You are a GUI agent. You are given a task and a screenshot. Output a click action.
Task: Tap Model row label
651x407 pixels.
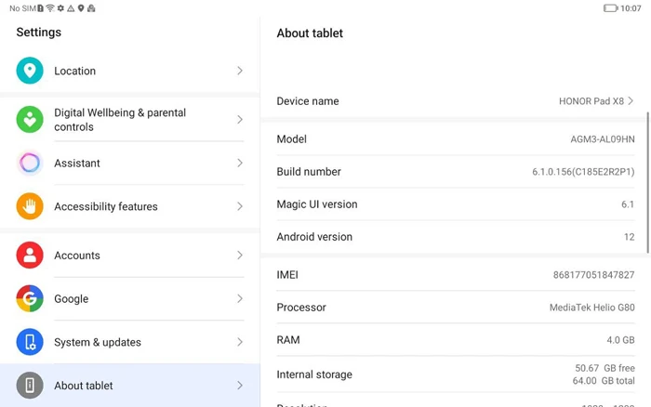pyautogui.click(x=291, y=139)
